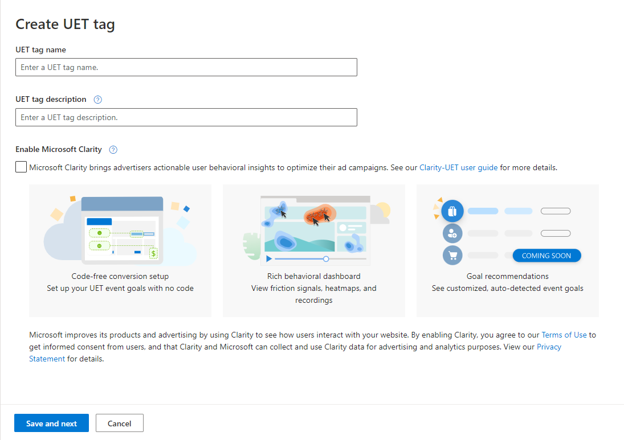Image resolution: width=624 pixels, height=440 pixels.
Task: Click the shopping cart icon in Goal recommendations
Action: click(x=452, y=255)
